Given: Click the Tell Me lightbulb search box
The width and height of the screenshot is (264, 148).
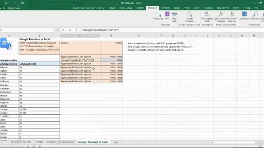Looking at the screenshot, I should [x=88, y=8].
